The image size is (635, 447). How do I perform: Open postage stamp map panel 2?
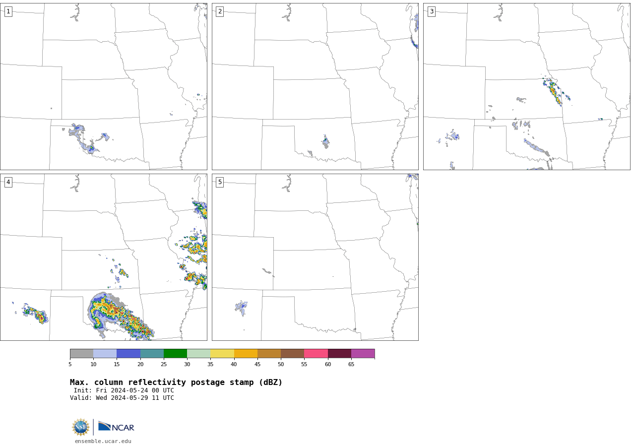coord(315,86)
